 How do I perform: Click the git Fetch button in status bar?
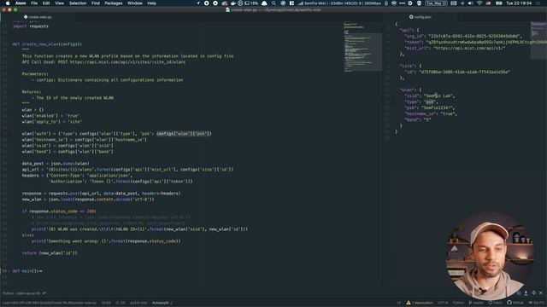coord(496,303)
